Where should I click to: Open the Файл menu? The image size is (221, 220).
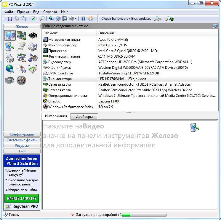[9, 12]
